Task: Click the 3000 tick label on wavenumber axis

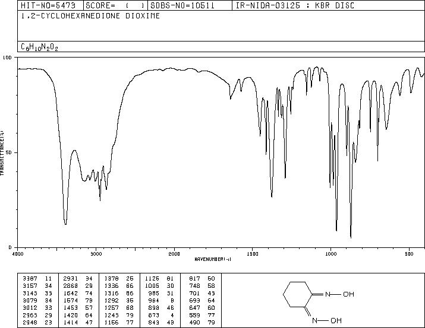Action: [96, 254]
